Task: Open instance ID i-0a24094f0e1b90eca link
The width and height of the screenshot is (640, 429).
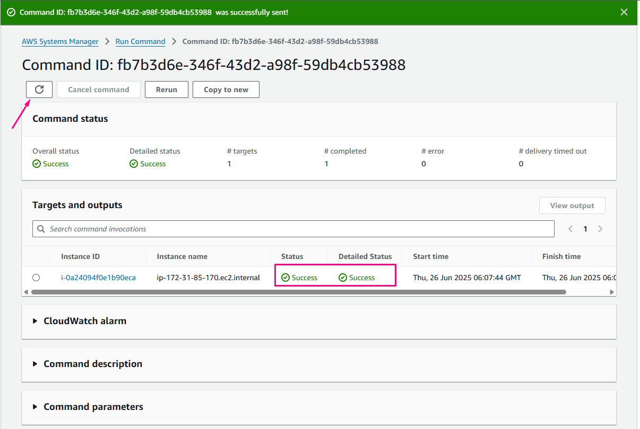Action: pos(98,278)
